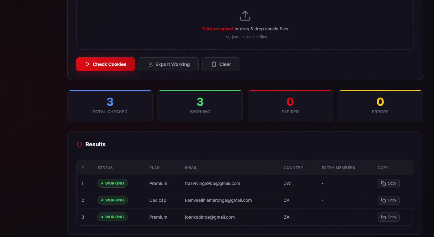
Task: Copy the ttazvivinga906@gmail.com row
Action: [388, 183]
